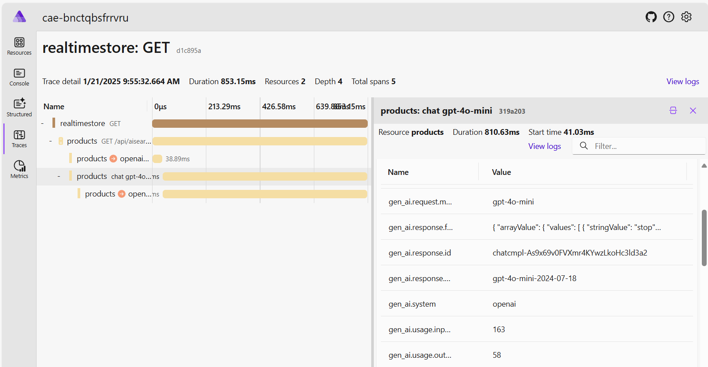
Task: Click the gen_ai.usage.inp... attribute name
Action: (420, 330)
